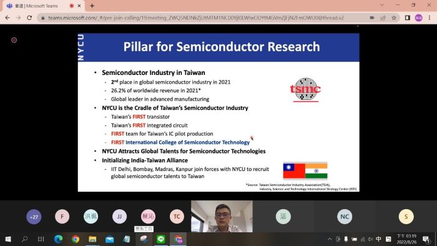The width and height of the screenshot is (437, 246).
Task: Open the Chrome profile avatar
Action: click(418, 18)
